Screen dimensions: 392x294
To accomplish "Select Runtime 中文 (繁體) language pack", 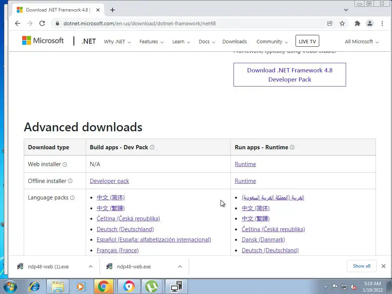I will [x=255, y=219].
